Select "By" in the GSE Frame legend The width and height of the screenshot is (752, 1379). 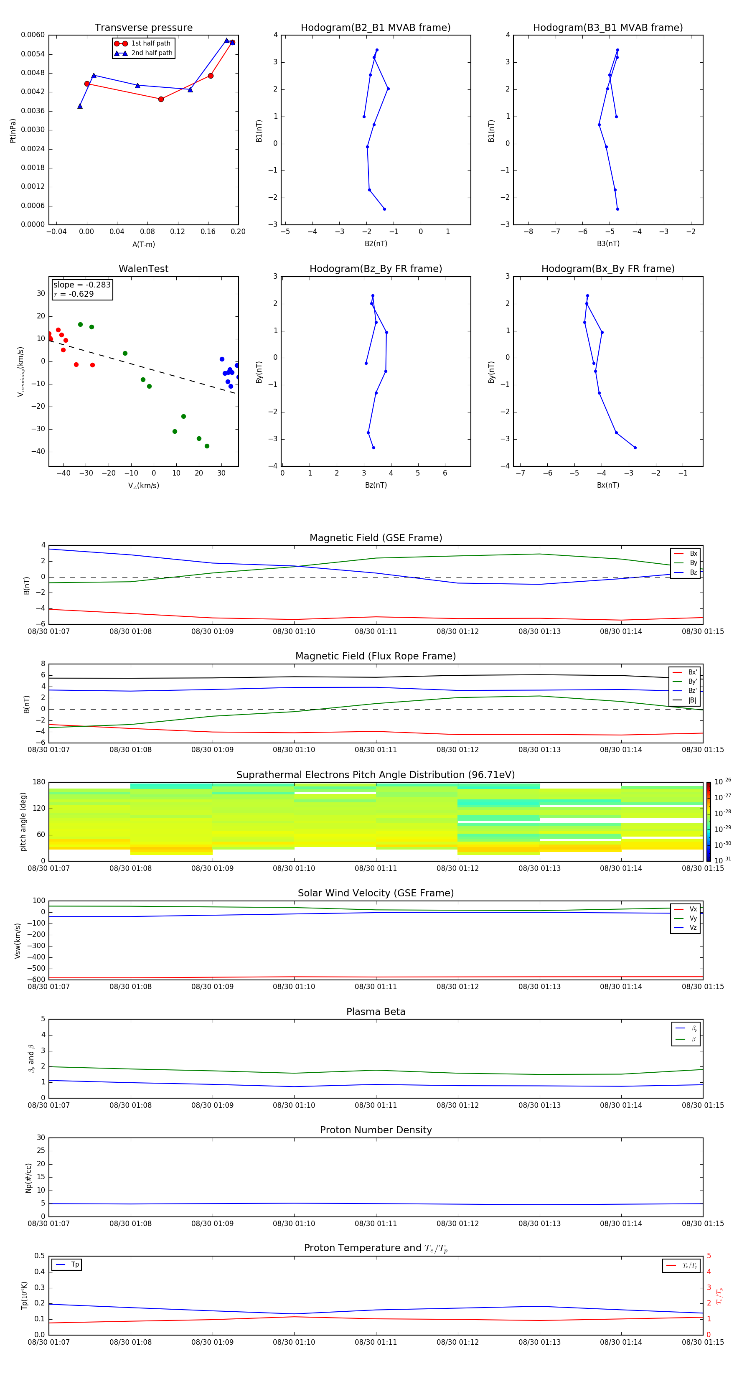tap(686, 563)
